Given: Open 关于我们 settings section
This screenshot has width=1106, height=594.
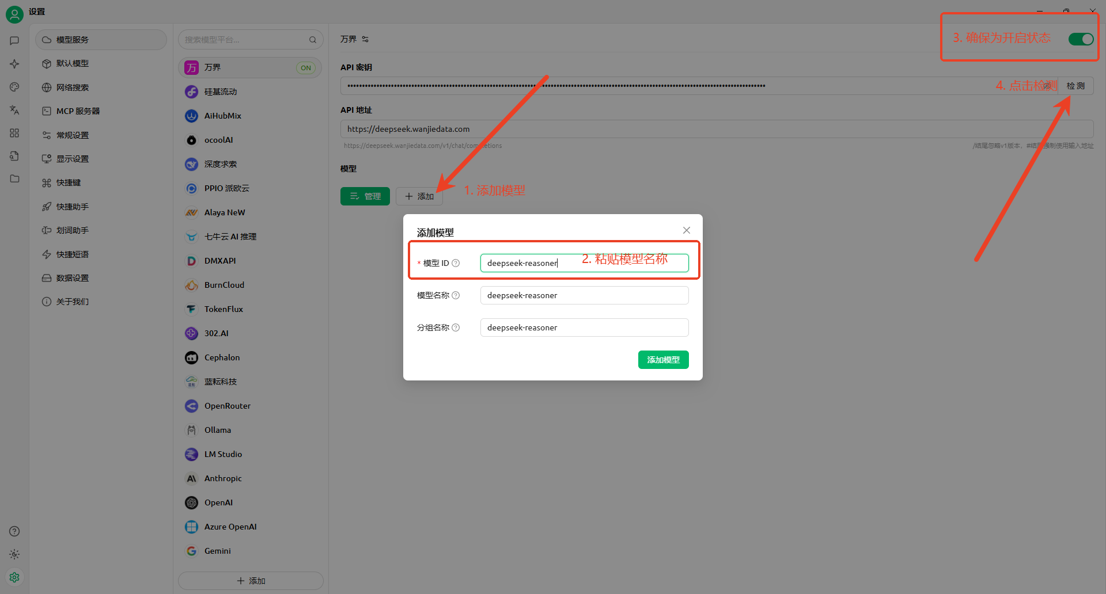Looking at the screenshot, I should (101, 302).
